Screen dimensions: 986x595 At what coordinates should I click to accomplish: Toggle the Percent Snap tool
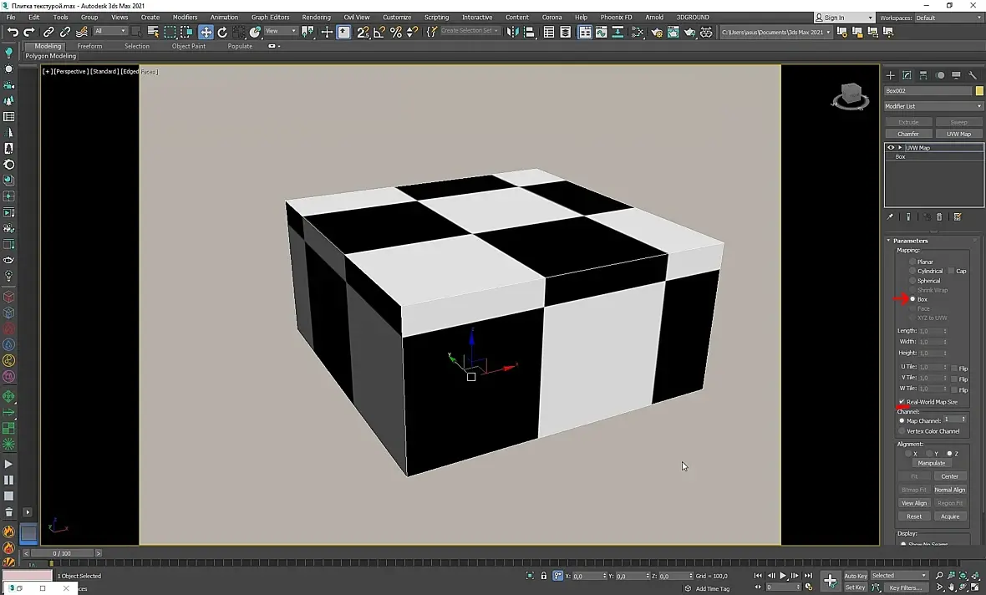[x=396, y=32]
